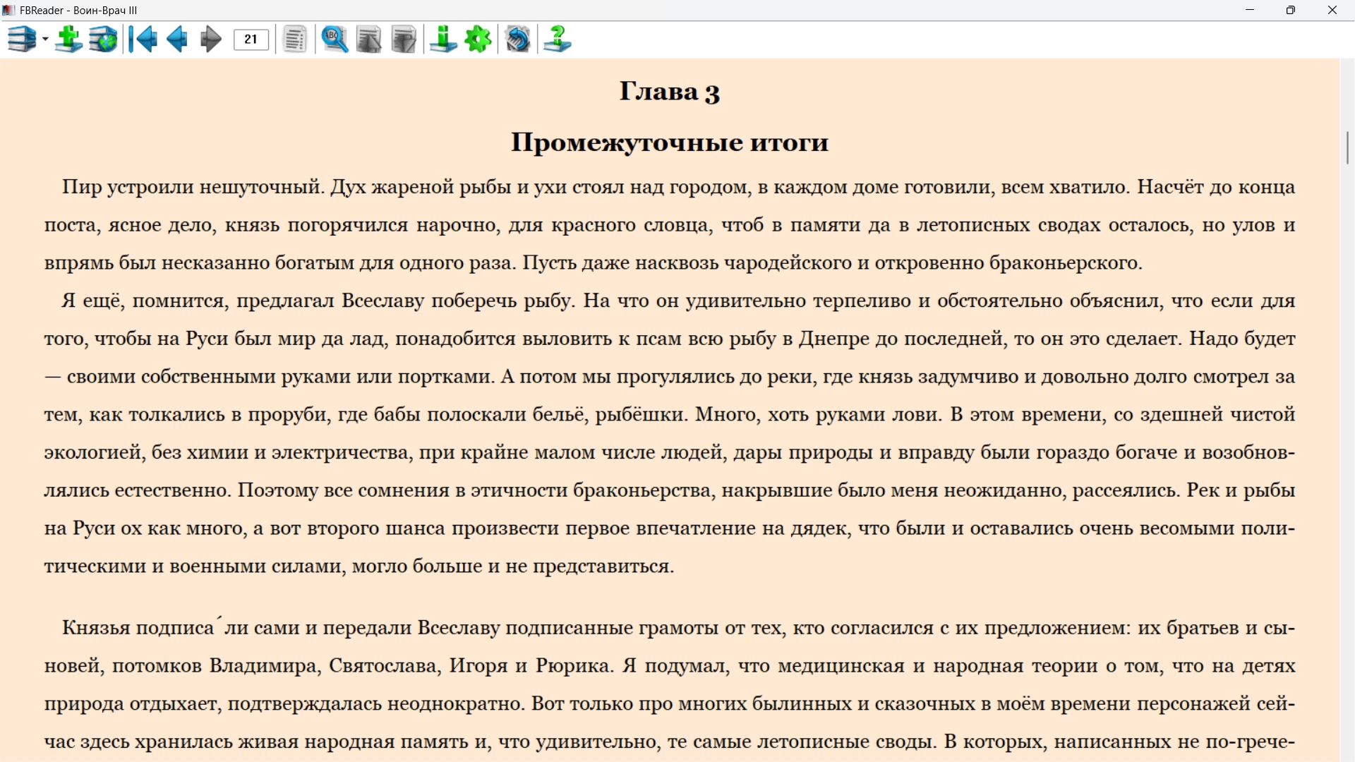Expand the library dropdown arrow
This screenshot has height=762, width=1355.
coord(45,40)
